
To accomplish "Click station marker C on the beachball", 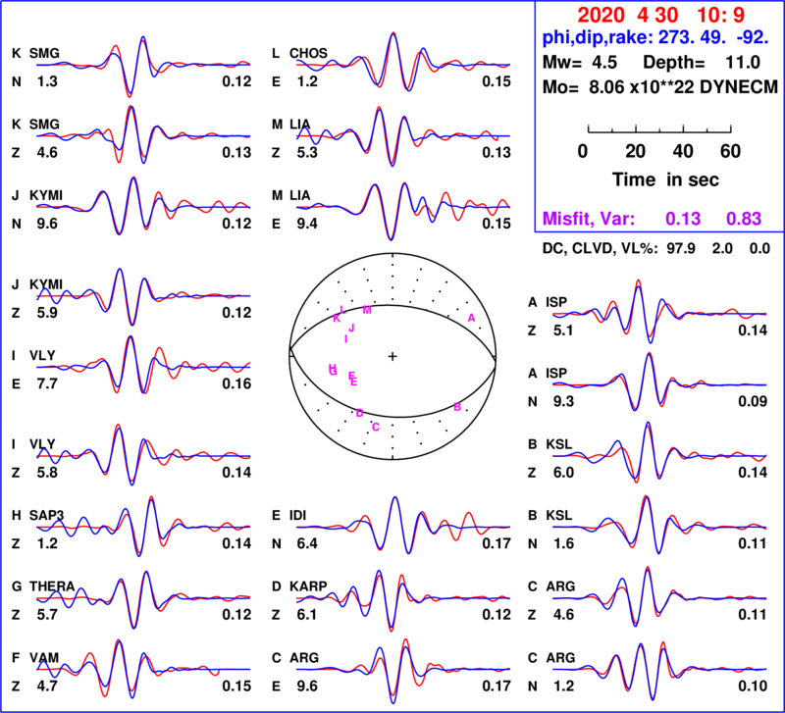I will (x=376, y=427).
